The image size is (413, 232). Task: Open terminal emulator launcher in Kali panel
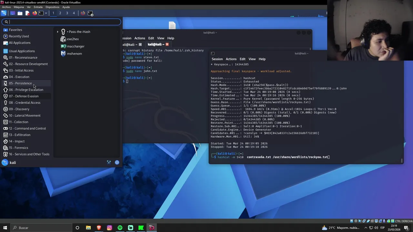[x=41, y=13]
